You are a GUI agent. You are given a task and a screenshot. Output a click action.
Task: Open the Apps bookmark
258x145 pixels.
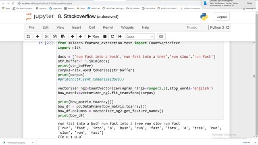click(x=6, y=8)
